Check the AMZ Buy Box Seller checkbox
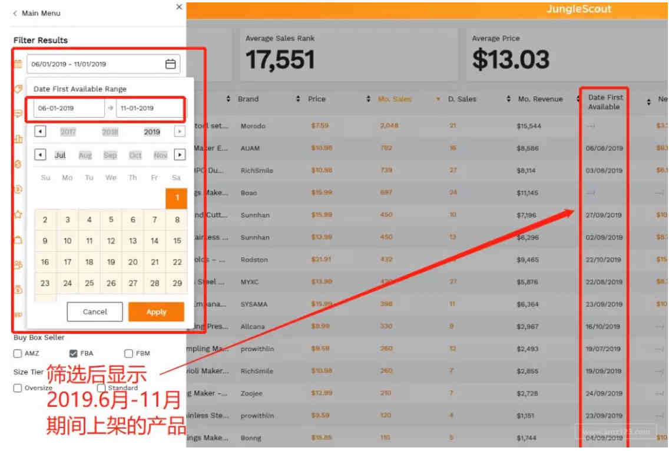 tap(18, 353)
